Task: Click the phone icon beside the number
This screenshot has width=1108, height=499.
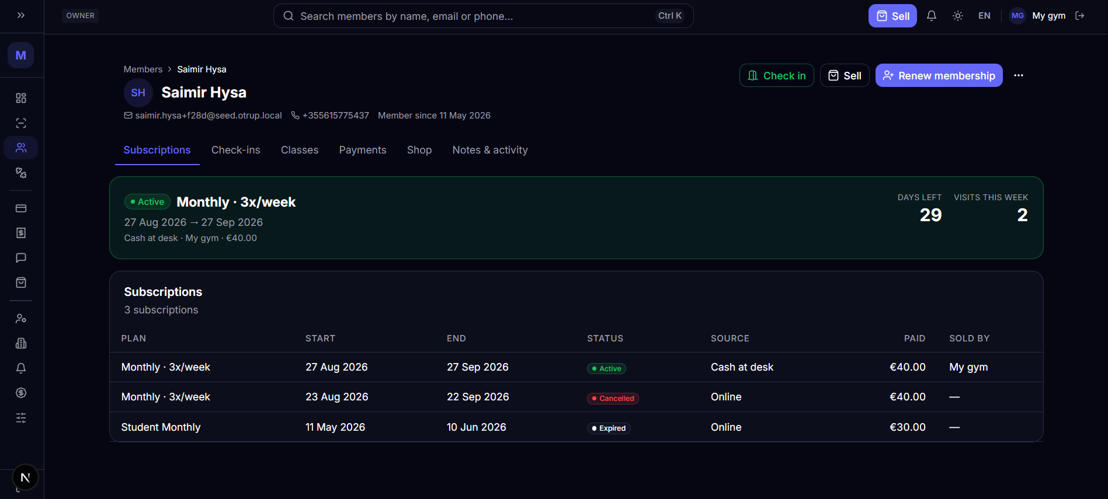Action: 296,116
